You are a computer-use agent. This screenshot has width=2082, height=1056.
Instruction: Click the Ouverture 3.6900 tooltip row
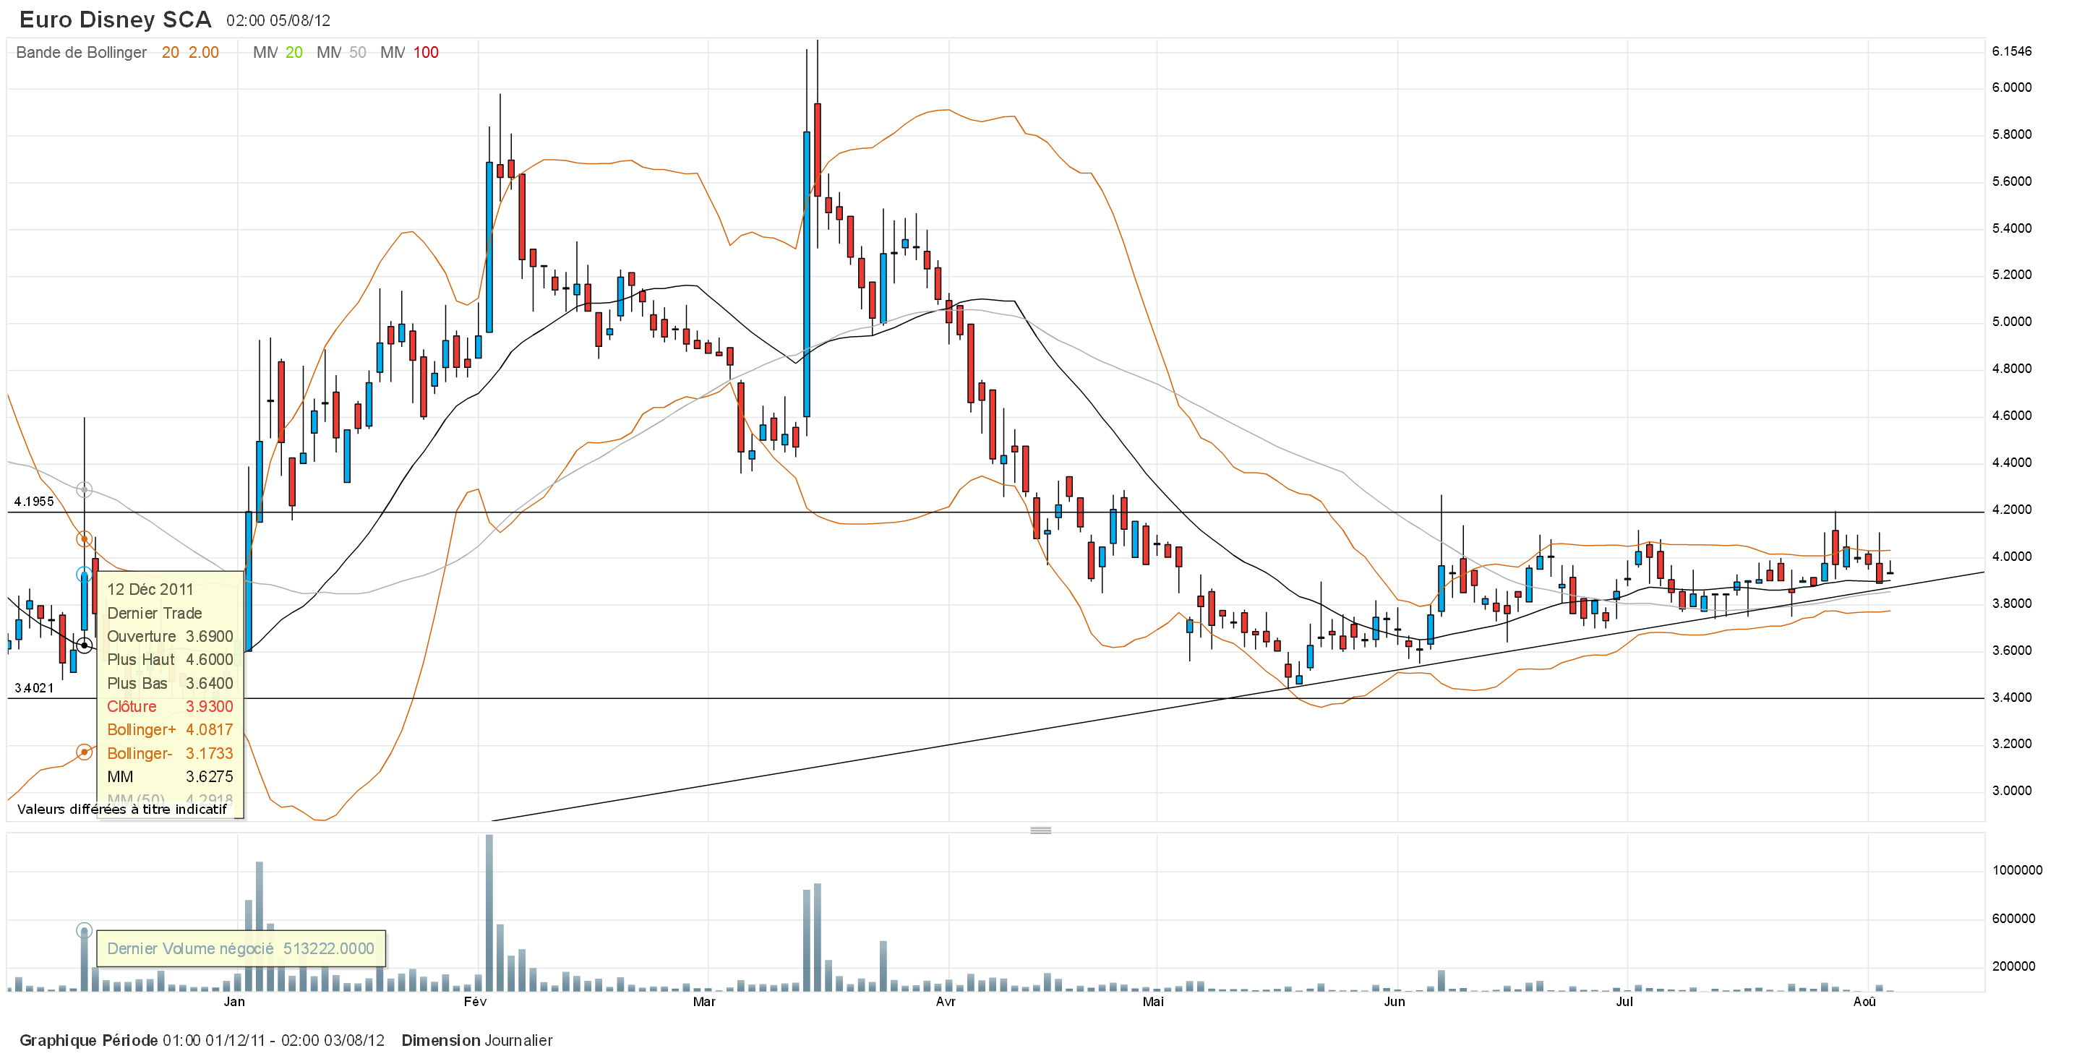pos(170,637)
